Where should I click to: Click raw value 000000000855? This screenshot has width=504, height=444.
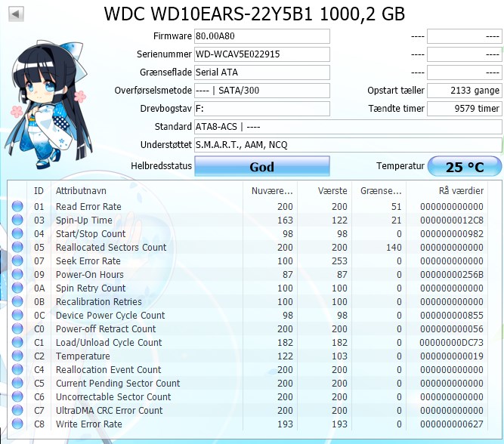pyautogui.click(x=452, y=315)
